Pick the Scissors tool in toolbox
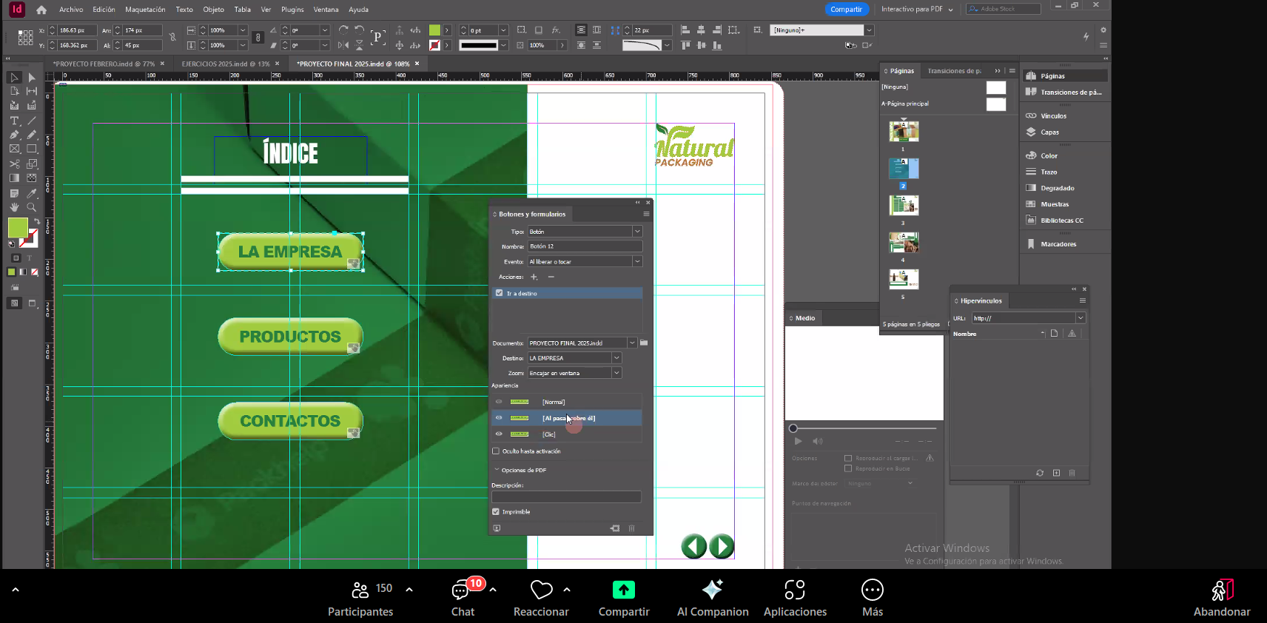This screenshot has width=1267, height=623. (14, 164)
